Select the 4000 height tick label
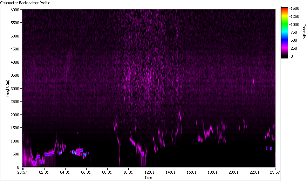This screenshot has width=307, height=181. (15, 62)
